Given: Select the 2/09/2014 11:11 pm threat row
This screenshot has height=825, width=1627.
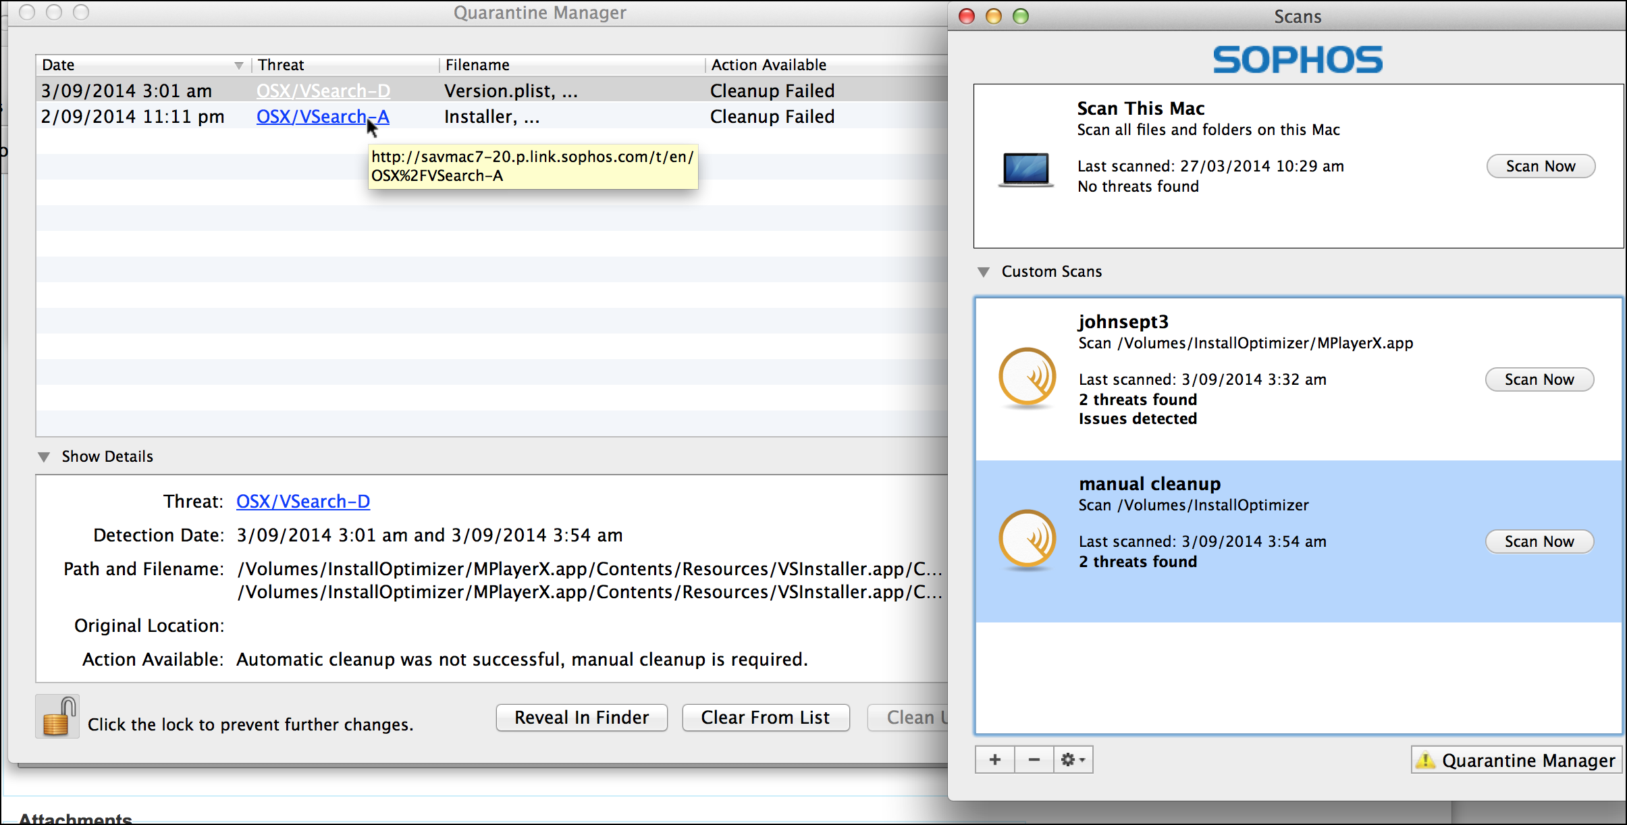Looking at the screenshot, I should (492, 117).
